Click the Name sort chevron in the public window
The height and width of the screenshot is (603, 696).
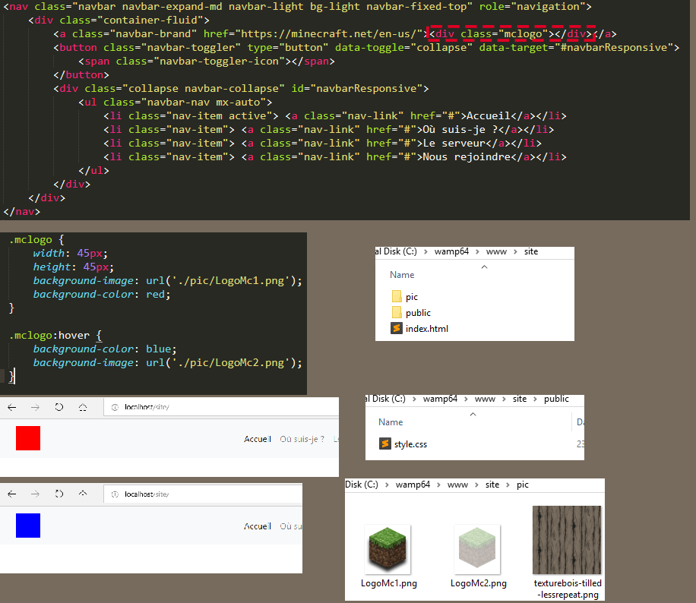pyautogui.click(x=473, y=415)
